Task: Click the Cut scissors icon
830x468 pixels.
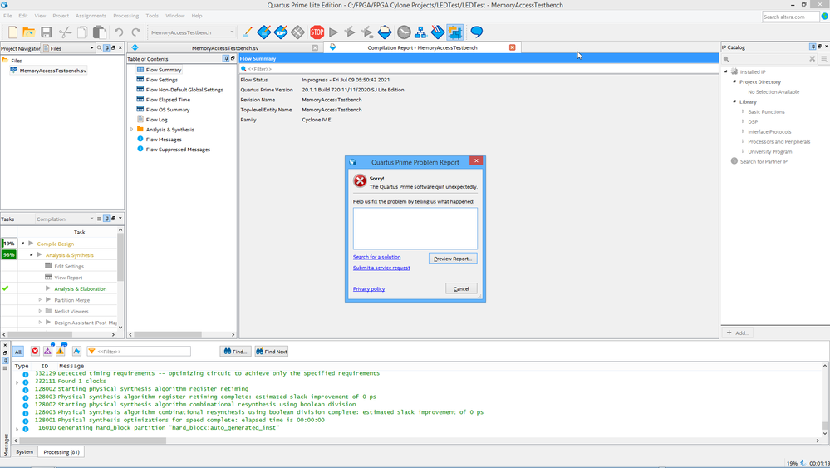Action: (x=65, y=32)
